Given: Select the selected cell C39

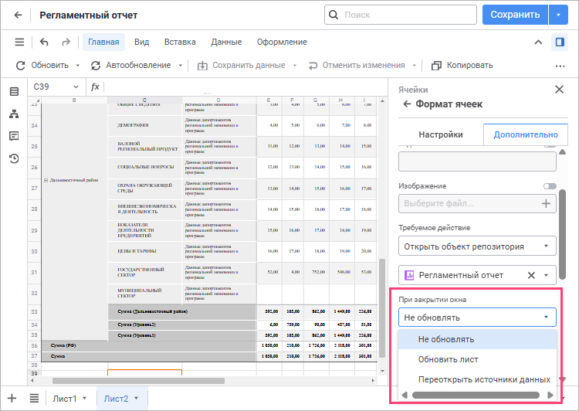Looking at the screenshot, I should pyautogui.click(x=145, y=372).
